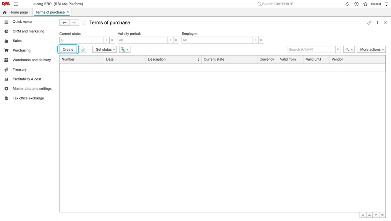Screen dimensions: 391x221
Task: Expand the Employee dropdown arrow
Action: (x=255, y=40)
